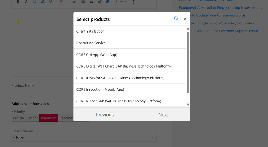Set priority to Important
The image size is (268, 147).
click(x=49, y=118)
